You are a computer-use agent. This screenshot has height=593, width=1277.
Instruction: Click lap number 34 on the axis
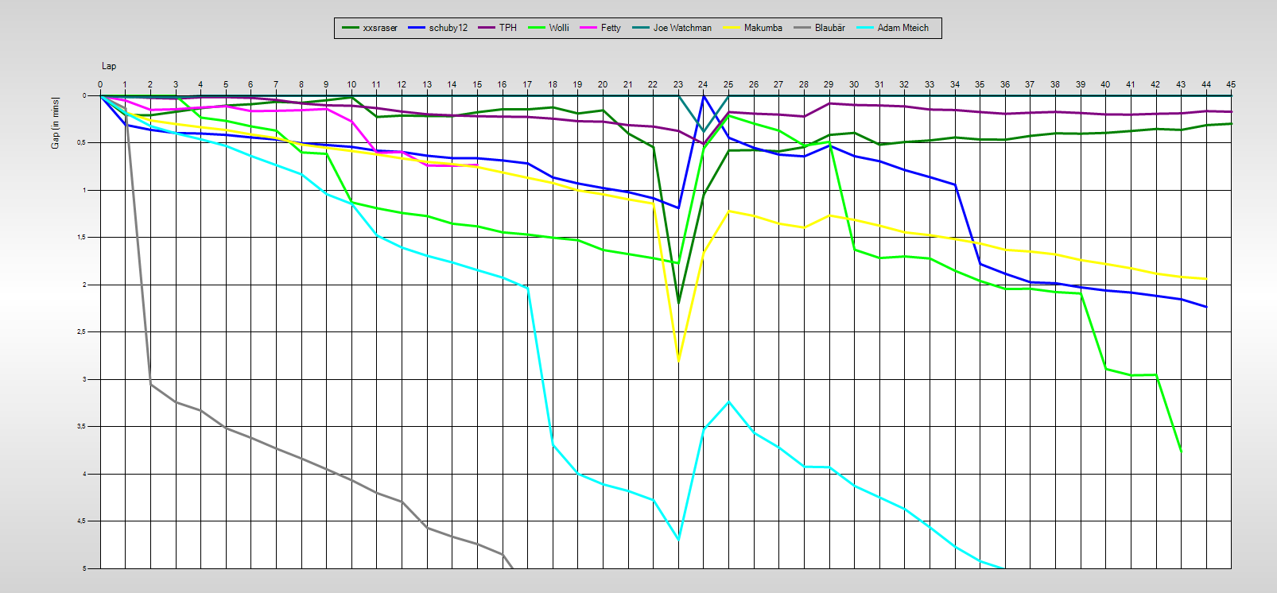(955, 84)
